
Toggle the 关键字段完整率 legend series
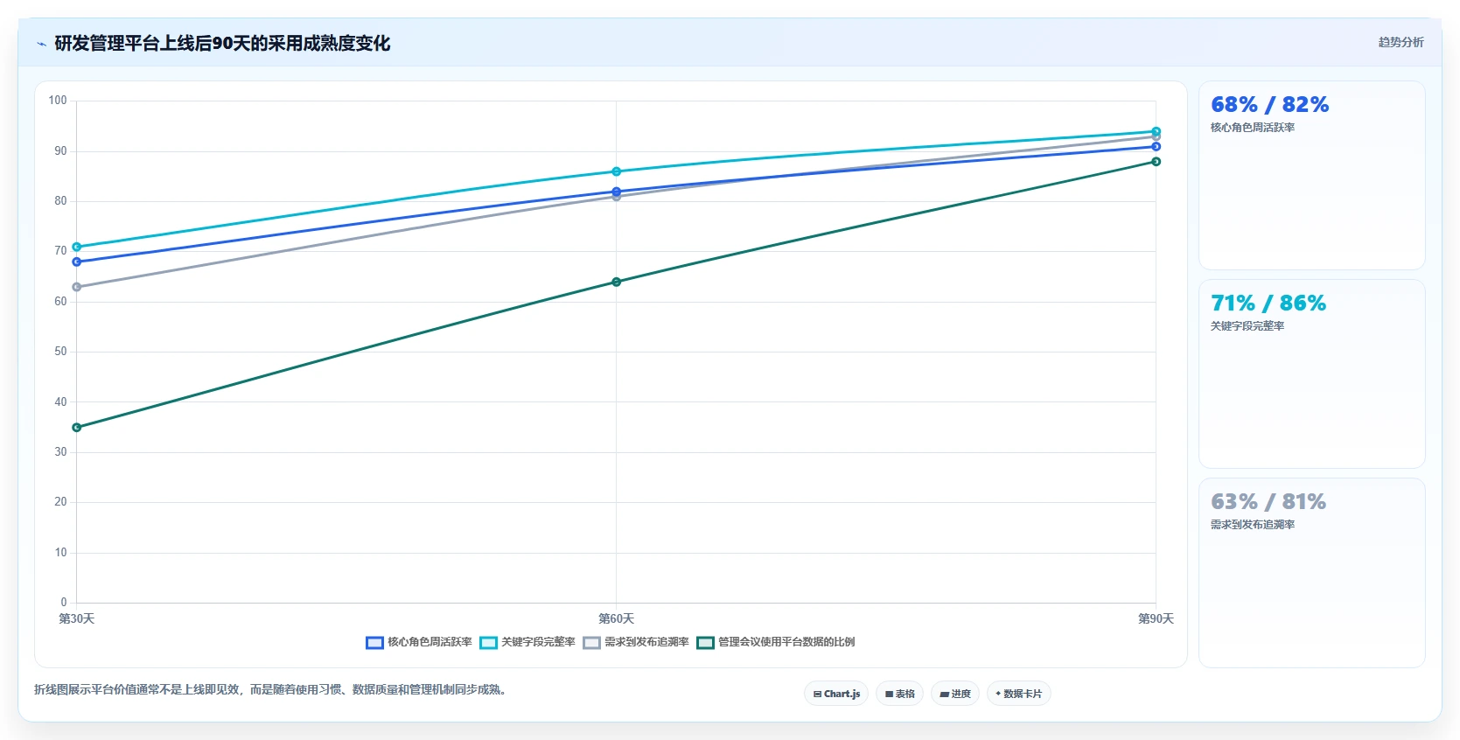point(527,642)
